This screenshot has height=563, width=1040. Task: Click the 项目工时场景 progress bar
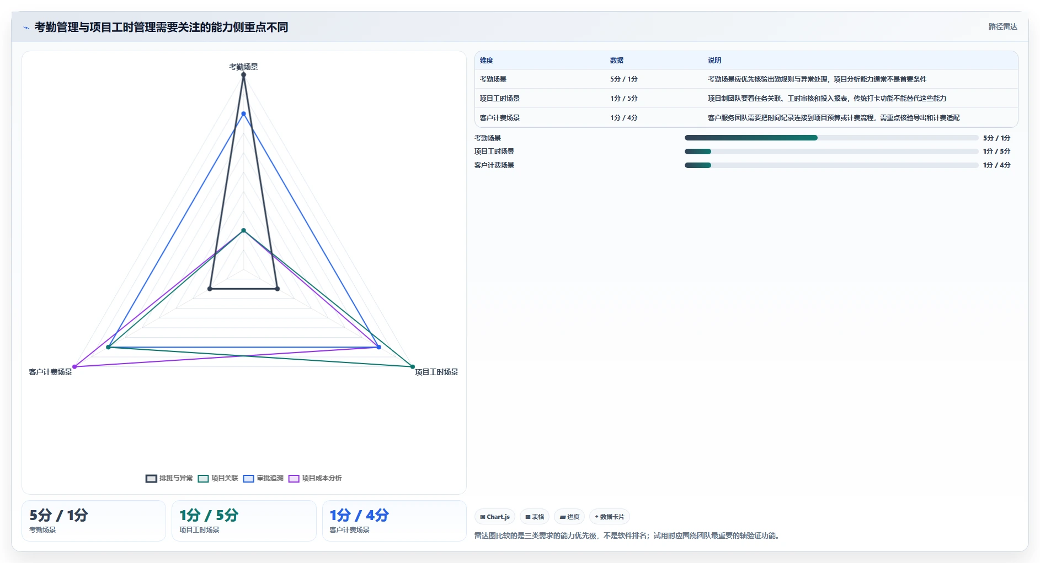point(831,151)
